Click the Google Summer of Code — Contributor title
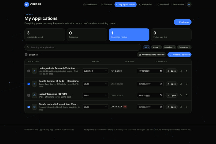Screen dimensions: 216x144 (x=59, y=81)
